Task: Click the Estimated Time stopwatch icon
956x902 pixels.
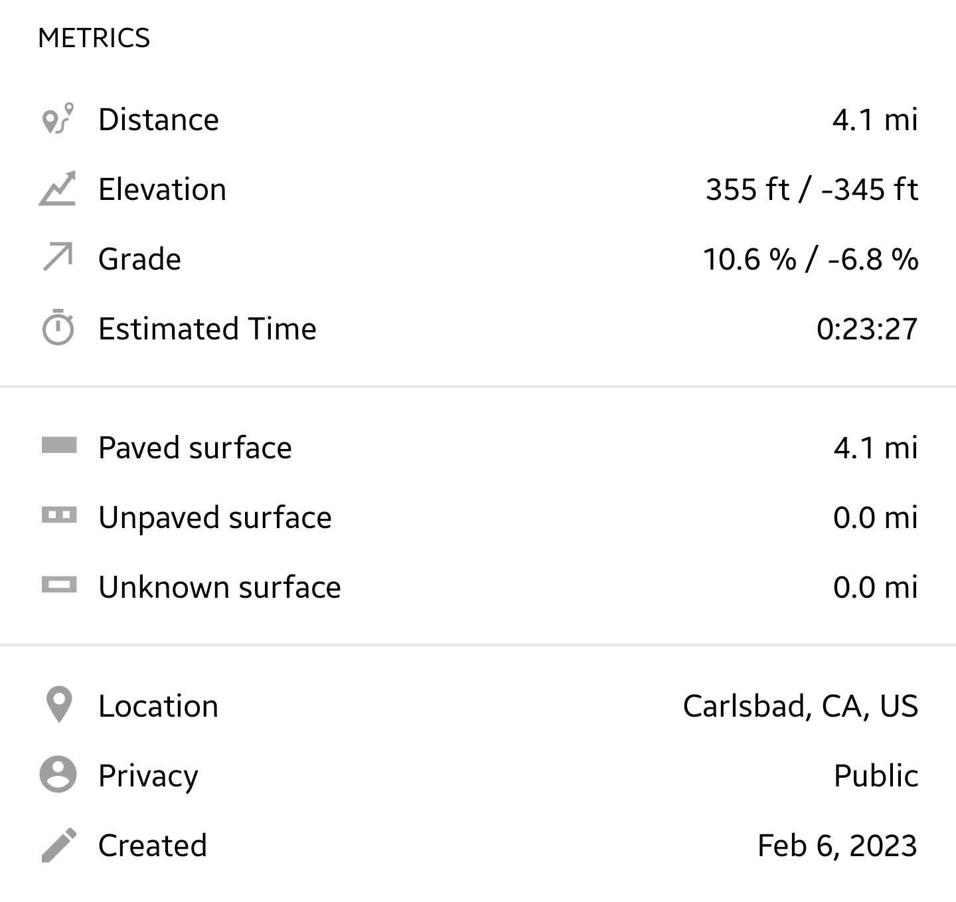Action: coord(58,328)
